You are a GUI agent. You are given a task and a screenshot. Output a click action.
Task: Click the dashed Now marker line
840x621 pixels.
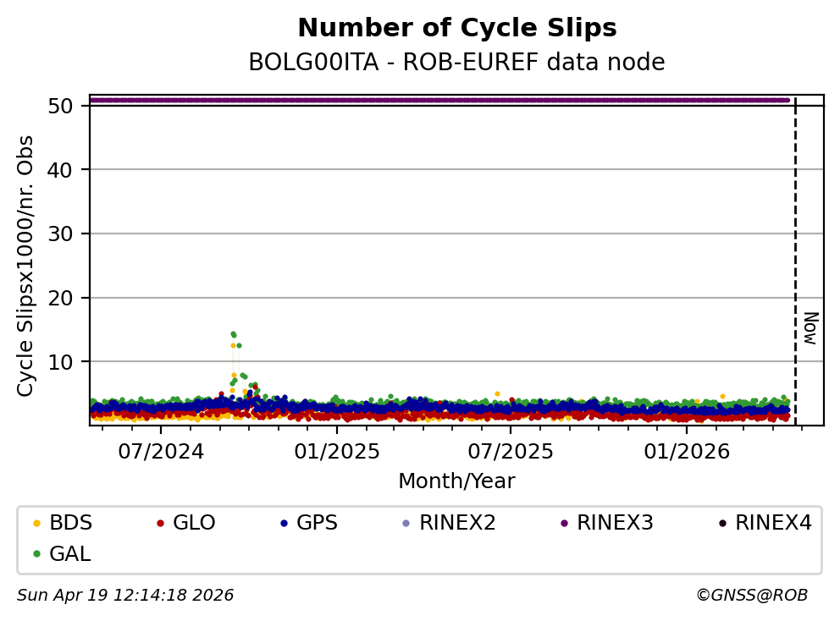click(x=795, y=254)
